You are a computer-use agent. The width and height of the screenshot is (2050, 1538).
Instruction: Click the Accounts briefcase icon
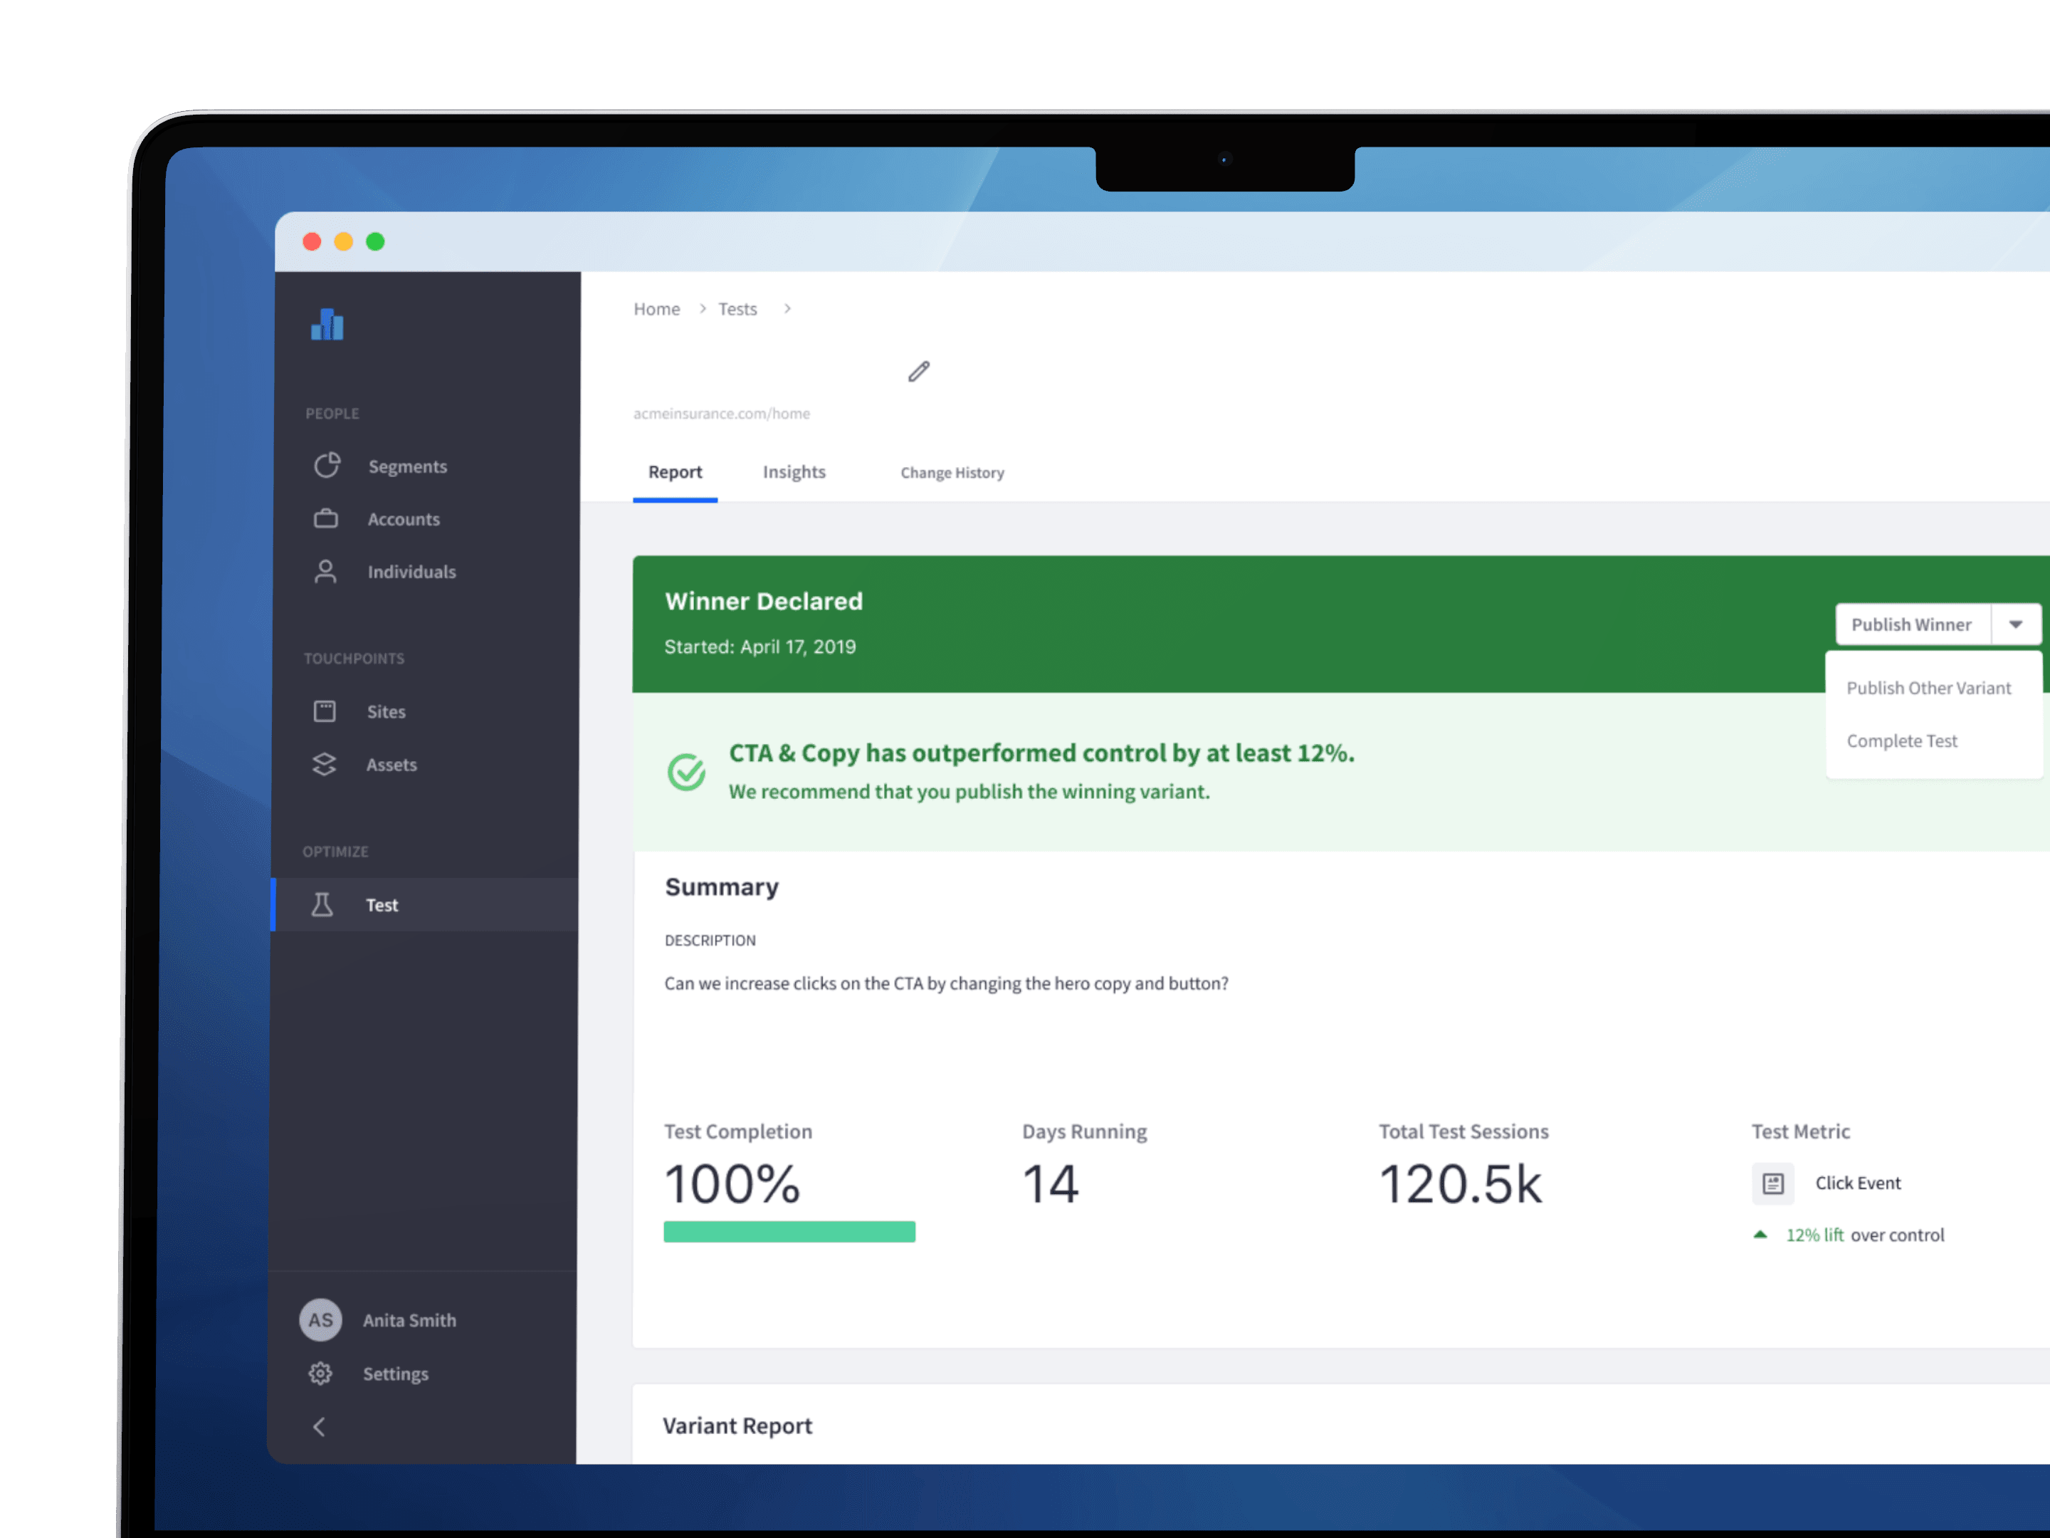pyautogui.click(x=325, y=518)
